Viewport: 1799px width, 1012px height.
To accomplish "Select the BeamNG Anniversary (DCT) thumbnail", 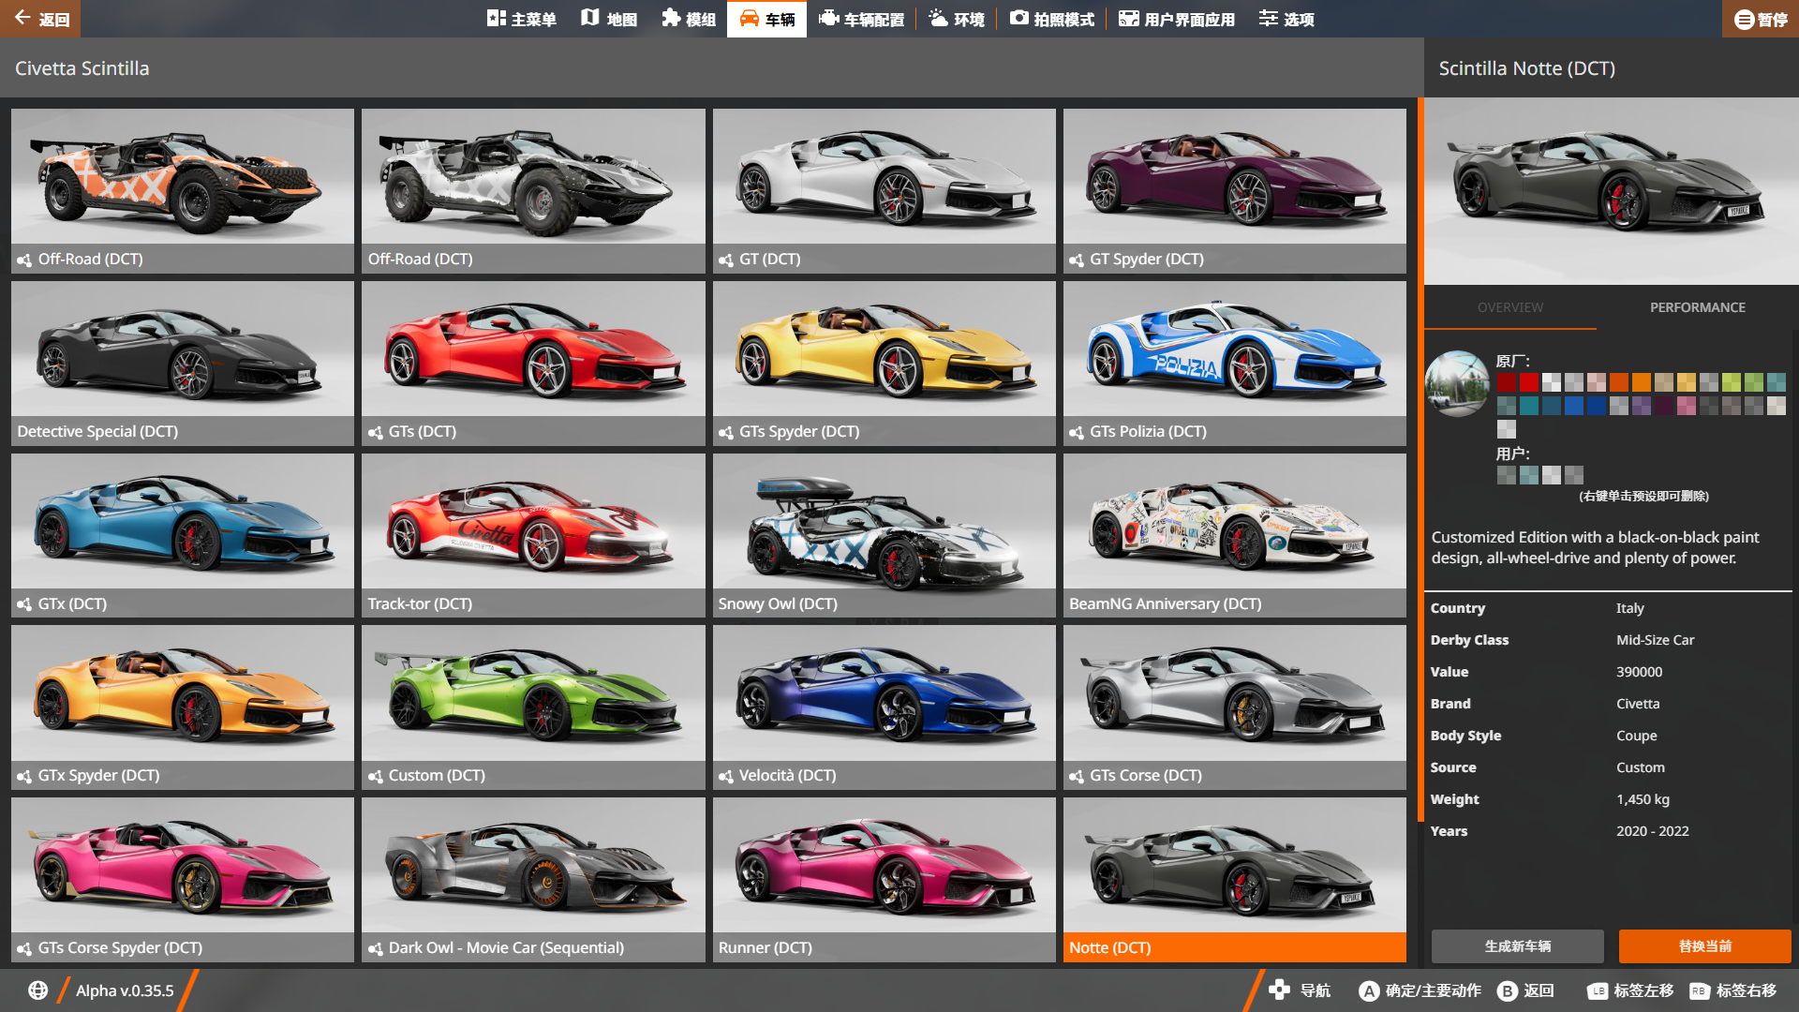I will pyautogui.click(x=1235, y=536).
